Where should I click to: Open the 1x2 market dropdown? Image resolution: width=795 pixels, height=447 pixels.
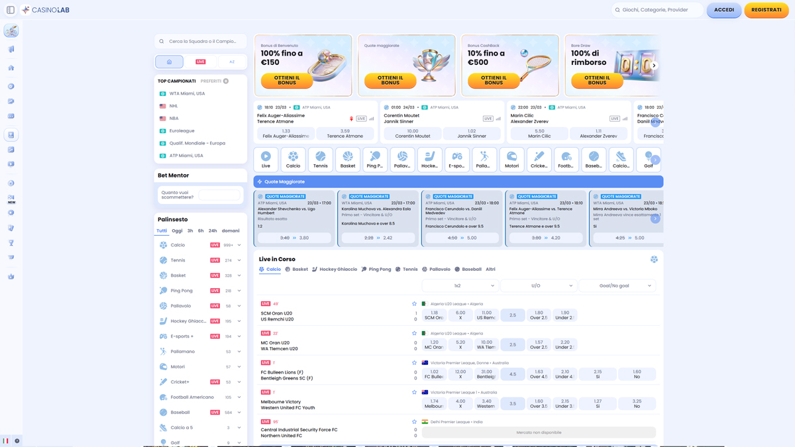(x=460, y=284)
